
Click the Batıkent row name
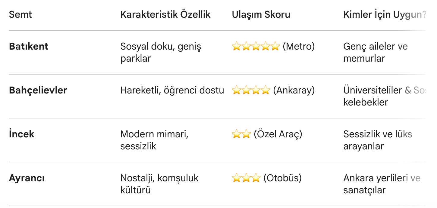click(29, 46)
